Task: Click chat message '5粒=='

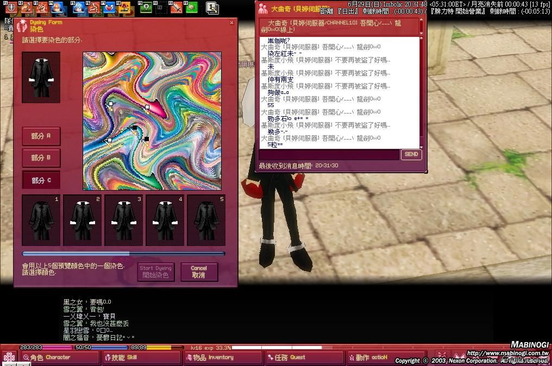Action: click(275, 144)
